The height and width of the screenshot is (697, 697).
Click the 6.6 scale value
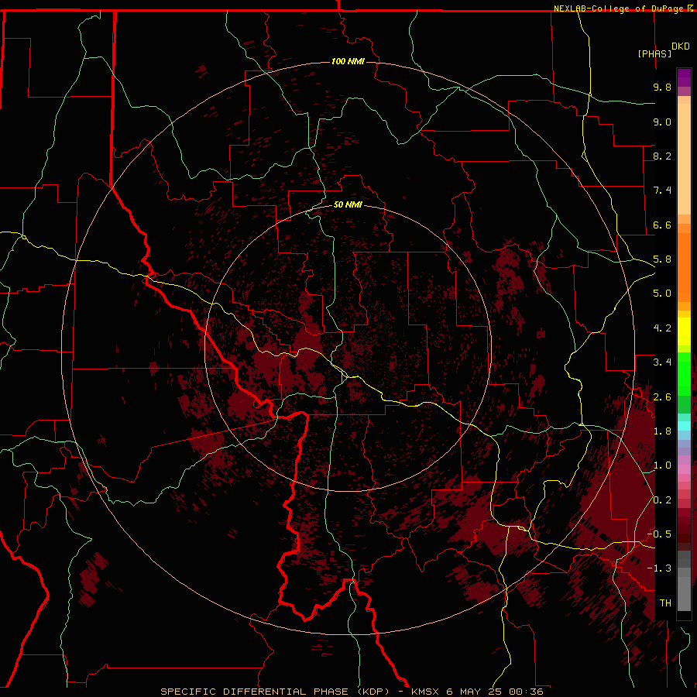tap(662, 225)
